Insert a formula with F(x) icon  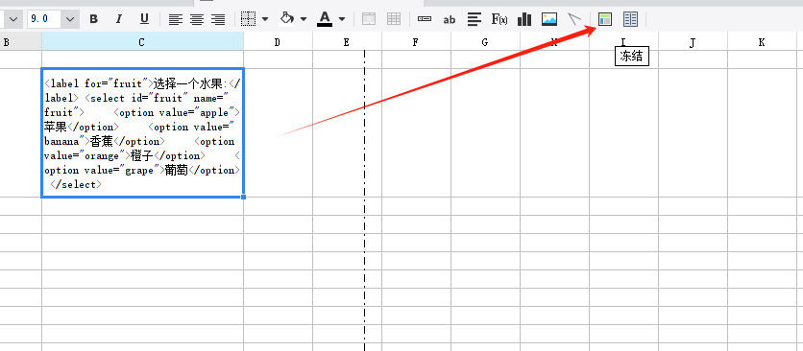click(499, 19)
